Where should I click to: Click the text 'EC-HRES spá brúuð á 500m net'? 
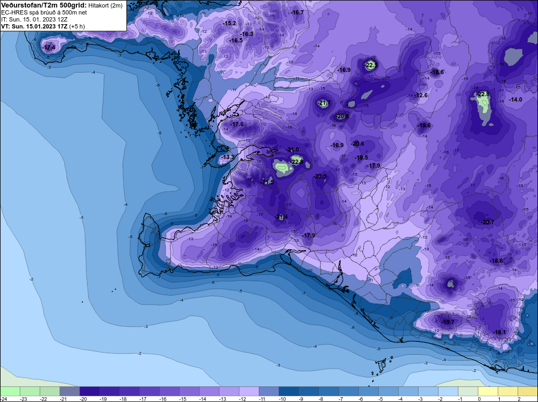[x=44, y=13]
